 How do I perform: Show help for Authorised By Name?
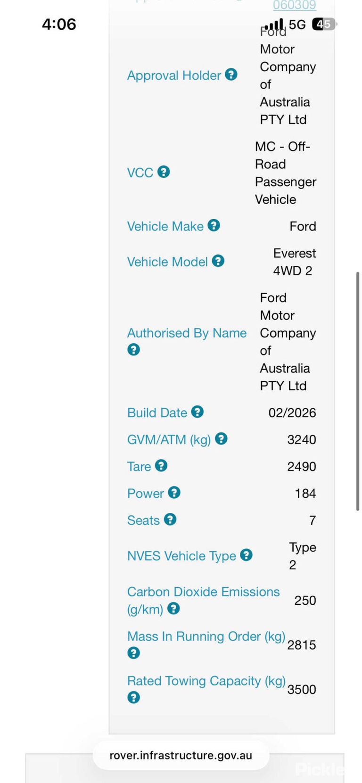[134, 350]
